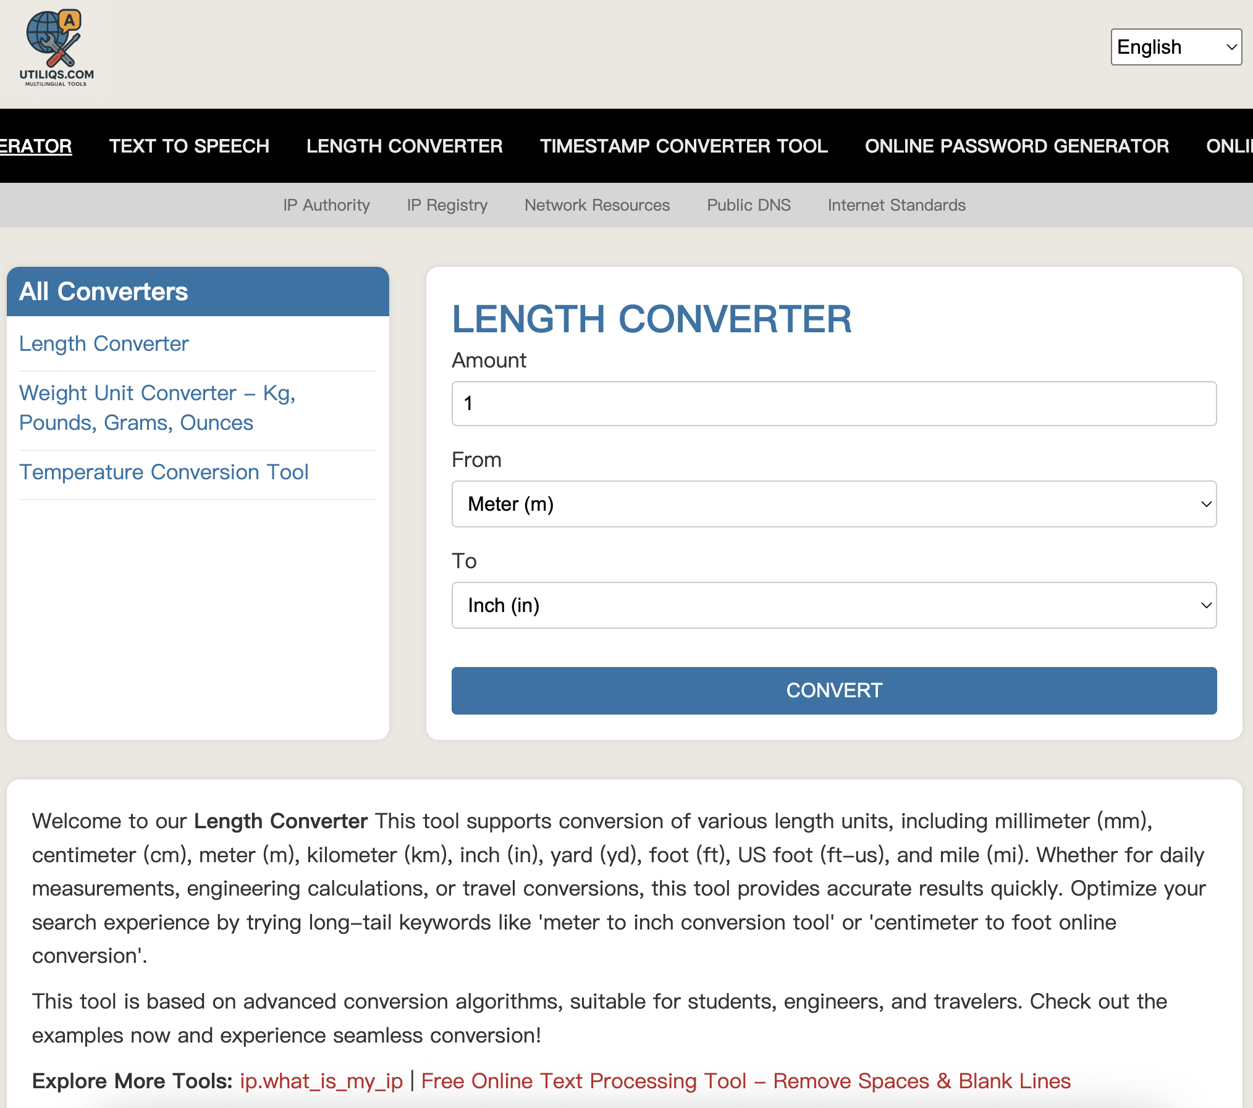Open Network Resources link
The width and height of the screenshot is (1253, 1108).
pyautogui.click(x=597, y=205)
